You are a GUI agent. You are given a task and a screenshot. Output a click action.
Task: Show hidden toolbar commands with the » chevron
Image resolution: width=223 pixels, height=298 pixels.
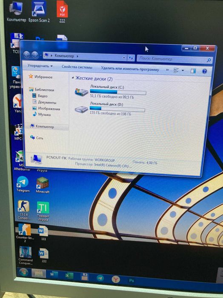coord(167,70)
